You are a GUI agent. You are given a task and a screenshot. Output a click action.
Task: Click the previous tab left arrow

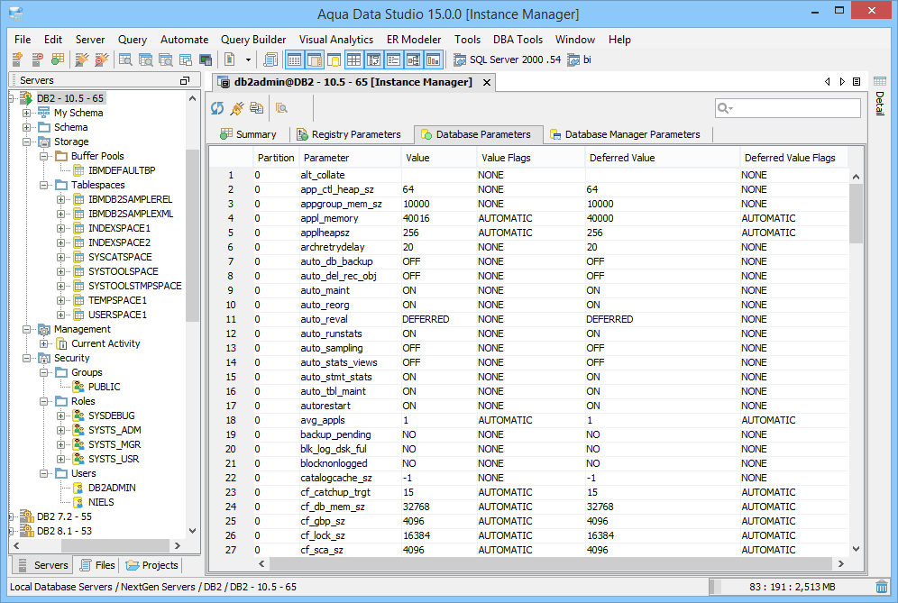coord(828,82)
